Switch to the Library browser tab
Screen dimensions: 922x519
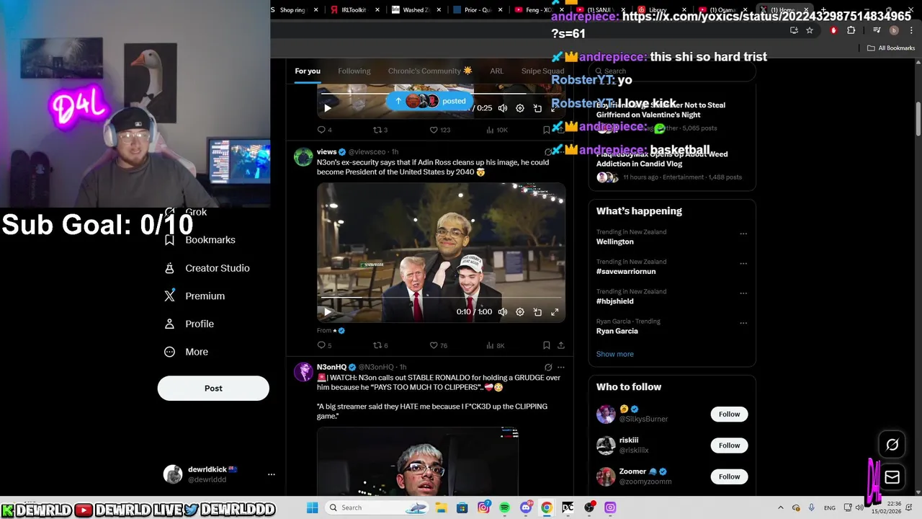[x=661, y=10]
